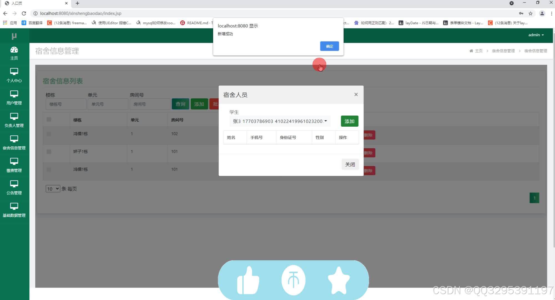Tick checkbox for 矫子1栋 row

(x=49, y=152)
